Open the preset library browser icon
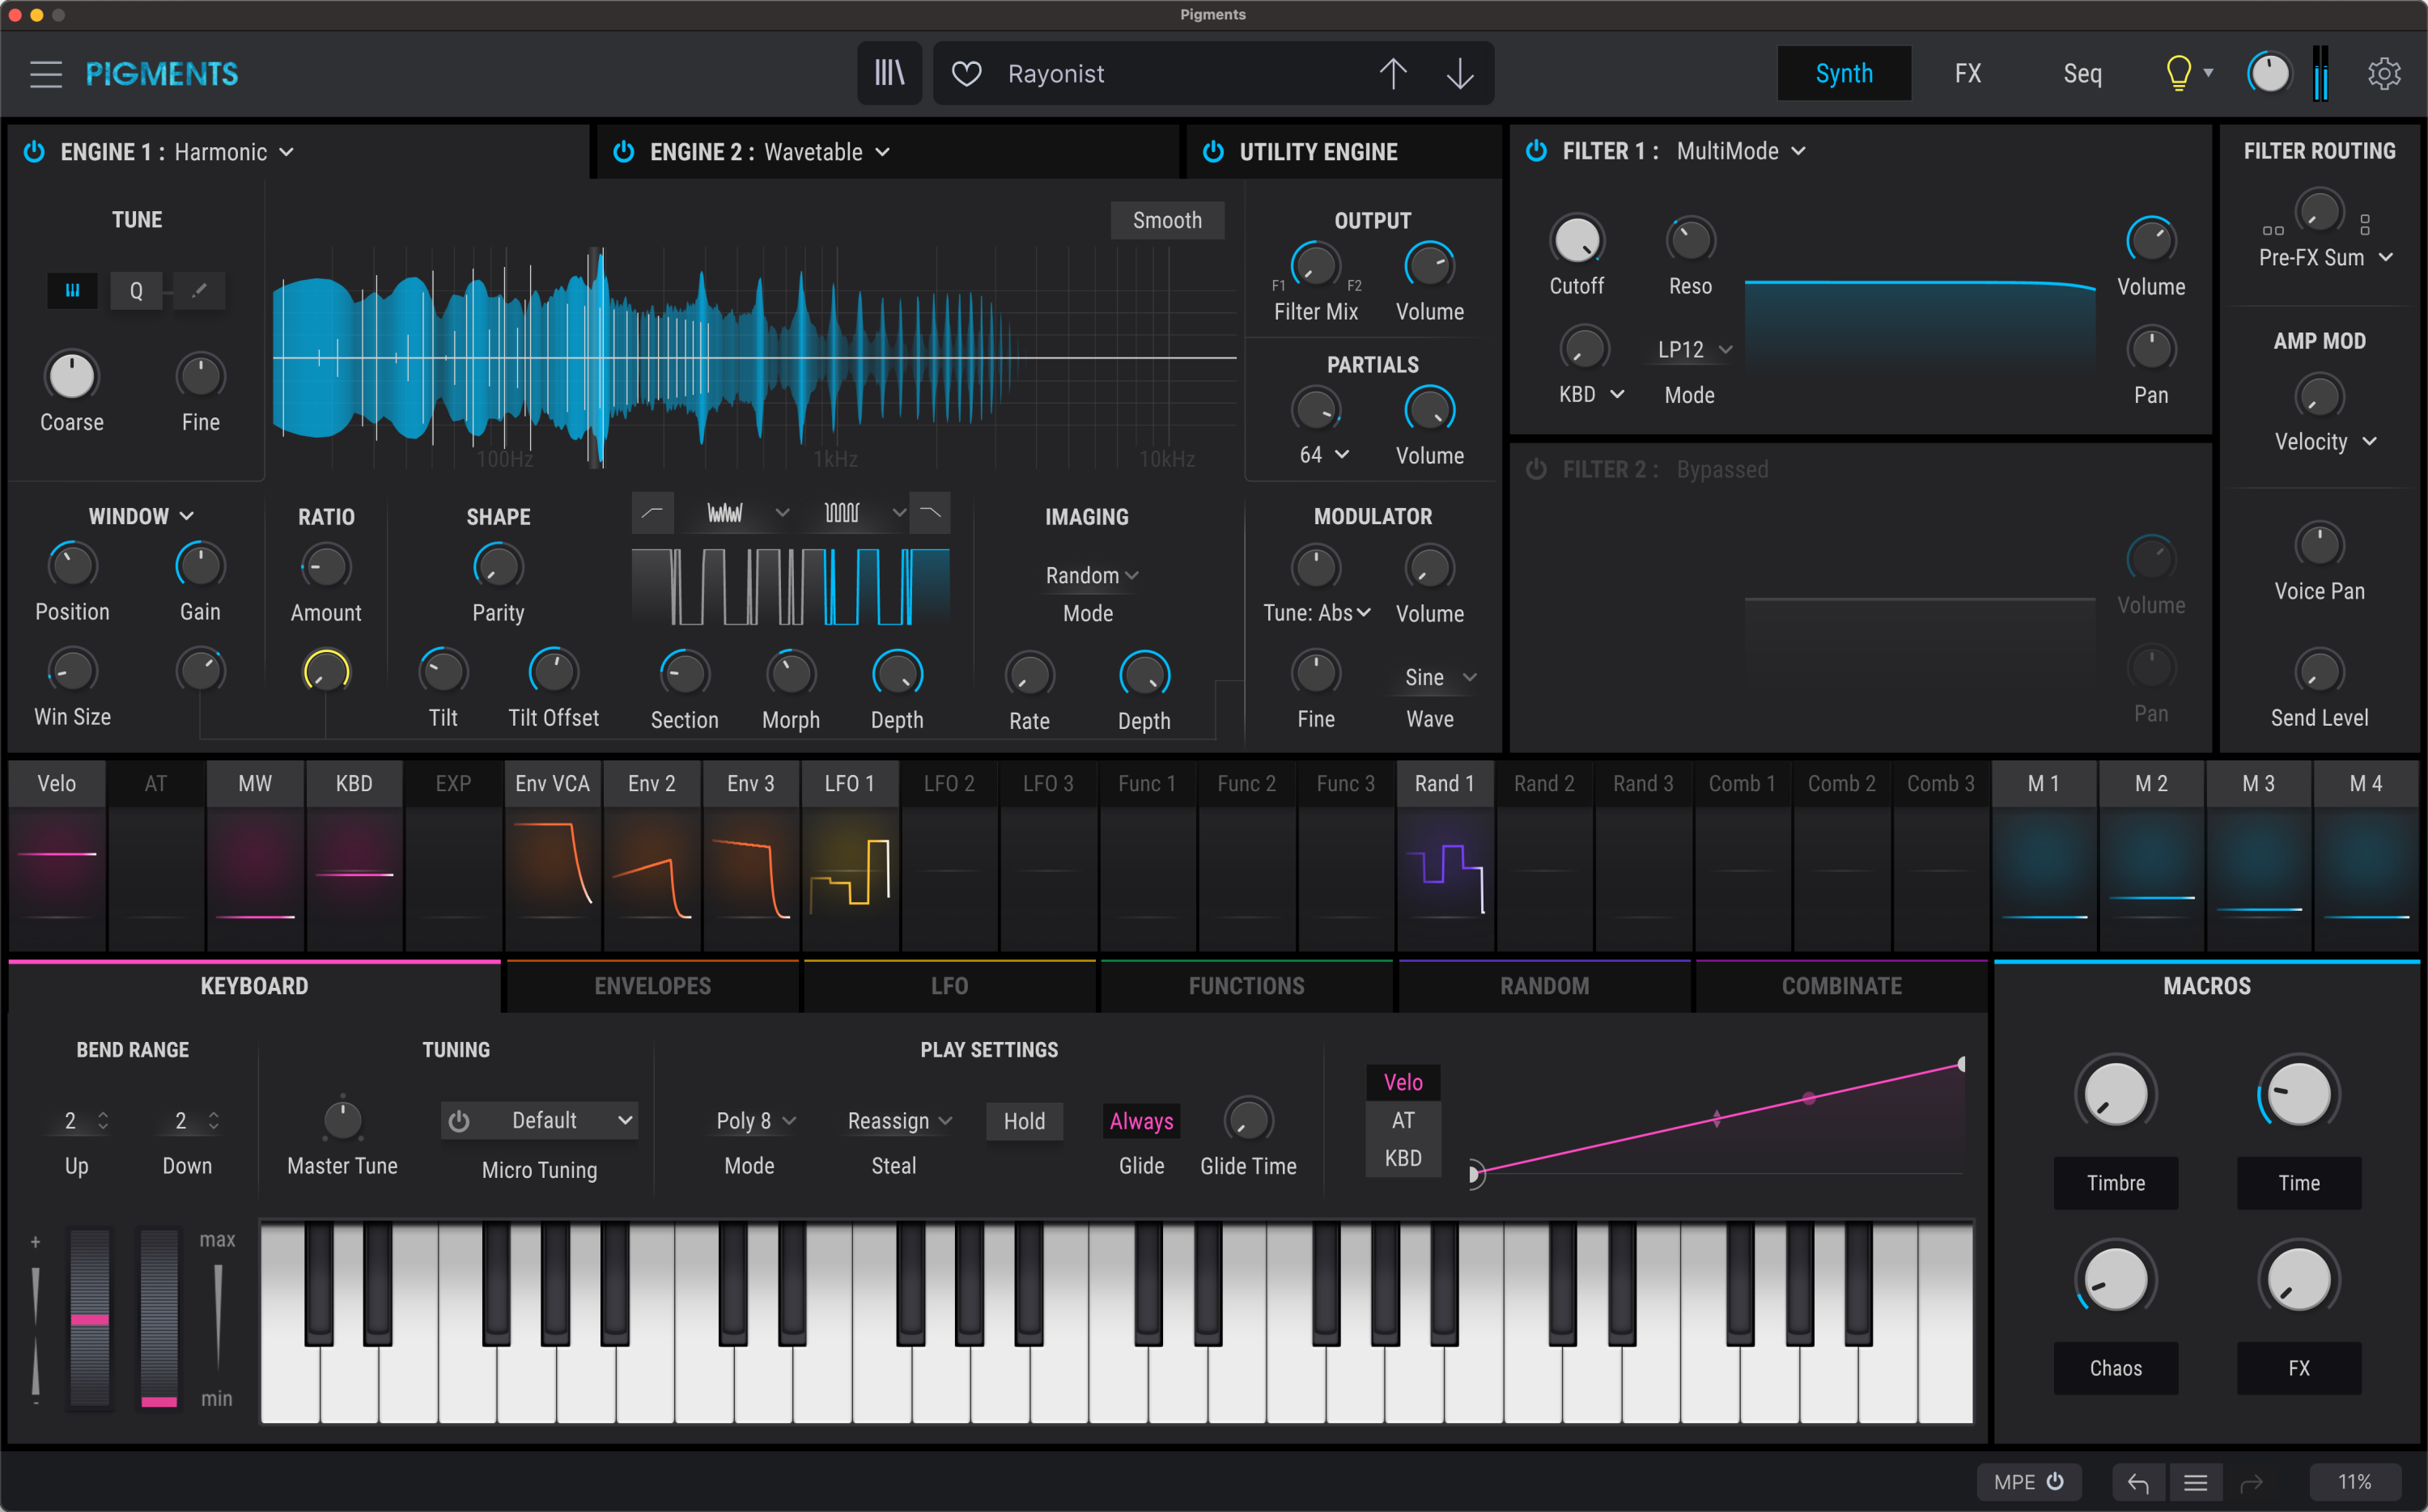Screen dimensions: 2428x1512 click(889, 73)
